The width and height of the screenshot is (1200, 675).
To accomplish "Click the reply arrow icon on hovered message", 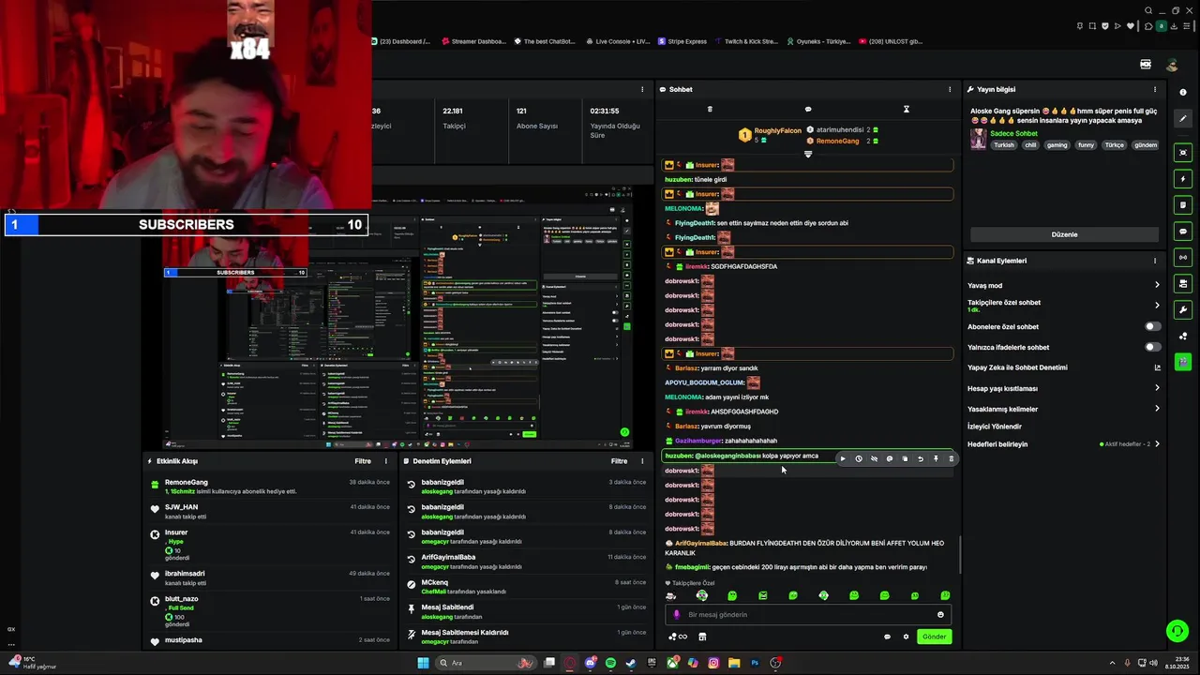I will [x=921, y=458].
